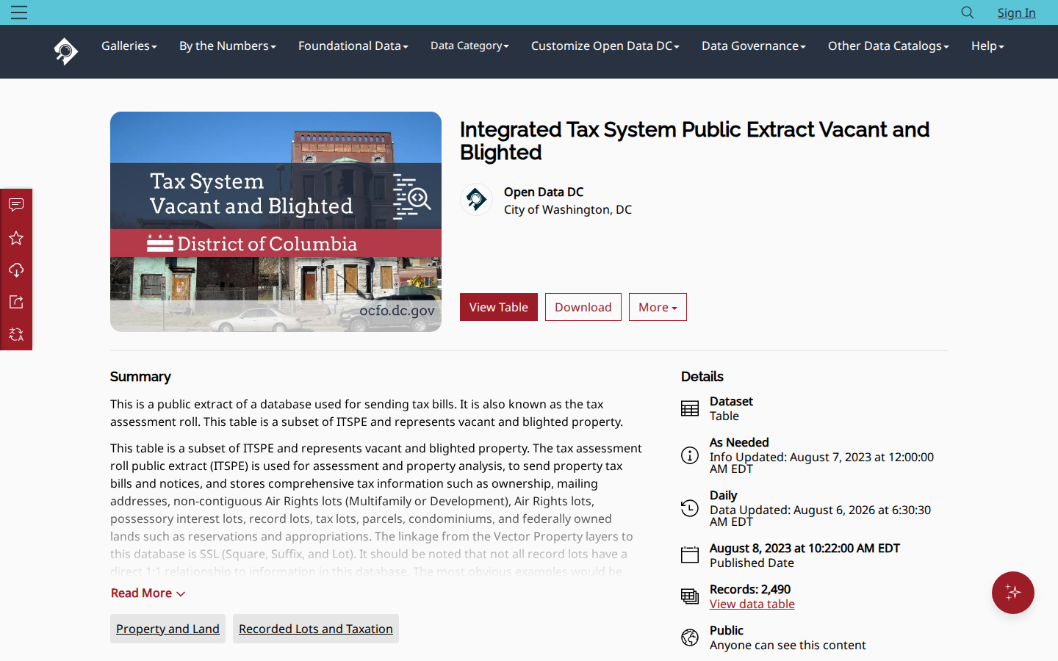Expand the By the Numbers menu
Screen dimensions: 1058x661
pos(228,46)
